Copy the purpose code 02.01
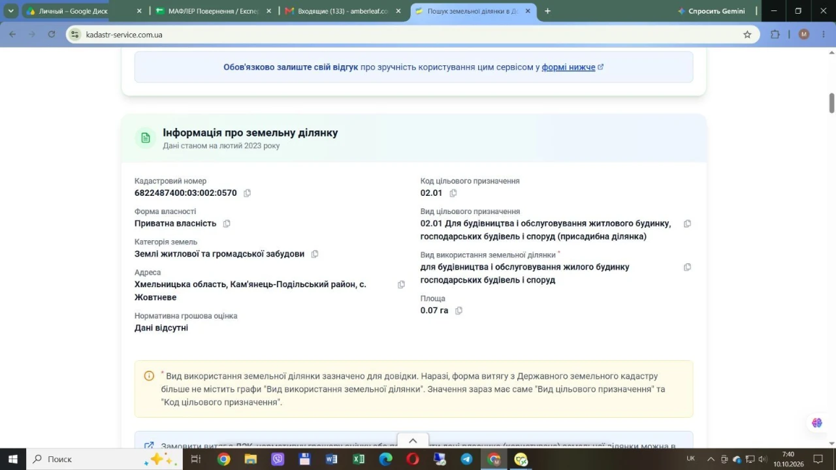The height and width of the screenshot is (470, 836). point(453,193)
